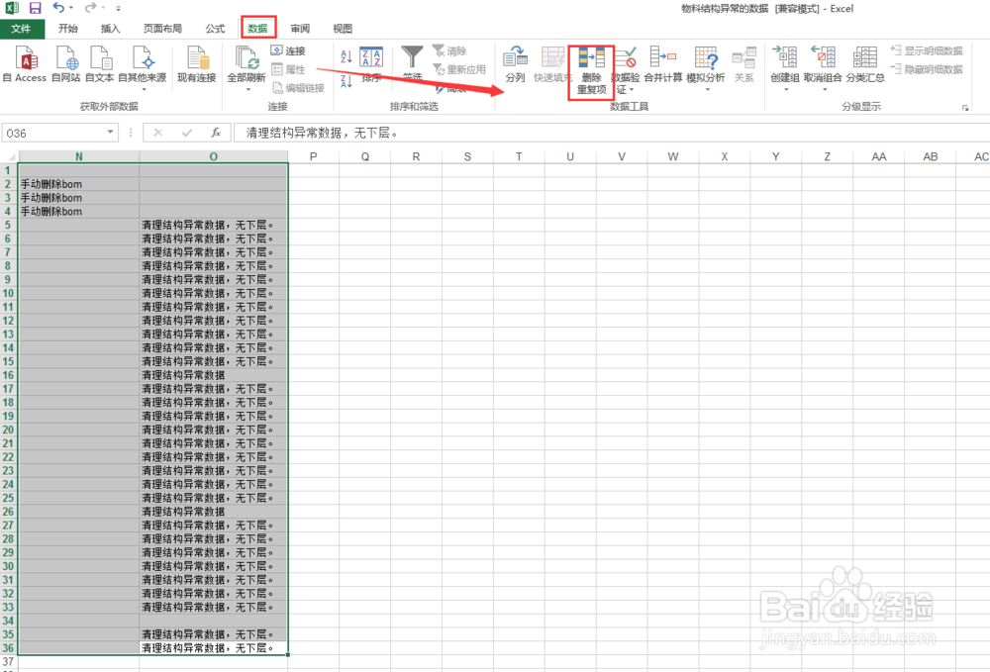990x672 pixels.
Task: Click the From Access (自Access) import icon
Action: (x=24, y=69)
